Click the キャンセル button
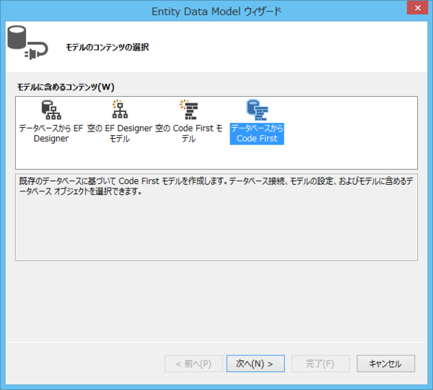Viewport: 433px width, 390px height. 385,363
